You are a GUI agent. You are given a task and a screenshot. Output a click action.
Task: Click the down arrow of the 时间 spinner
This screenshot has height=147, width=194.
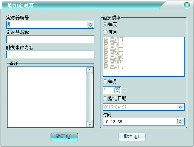180,123
